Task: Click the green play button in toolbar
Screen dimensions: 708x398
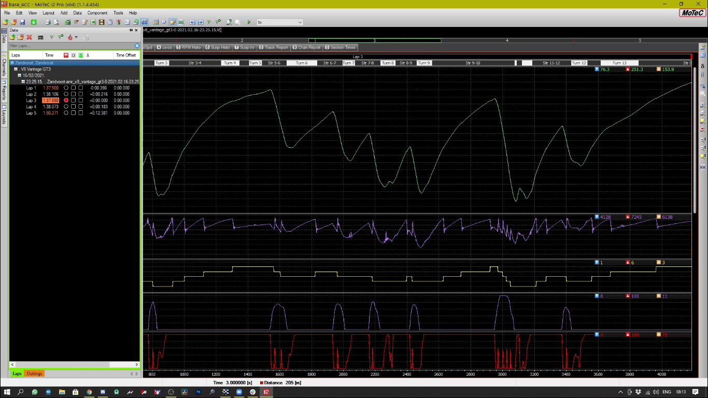Action: coord(249,22)
